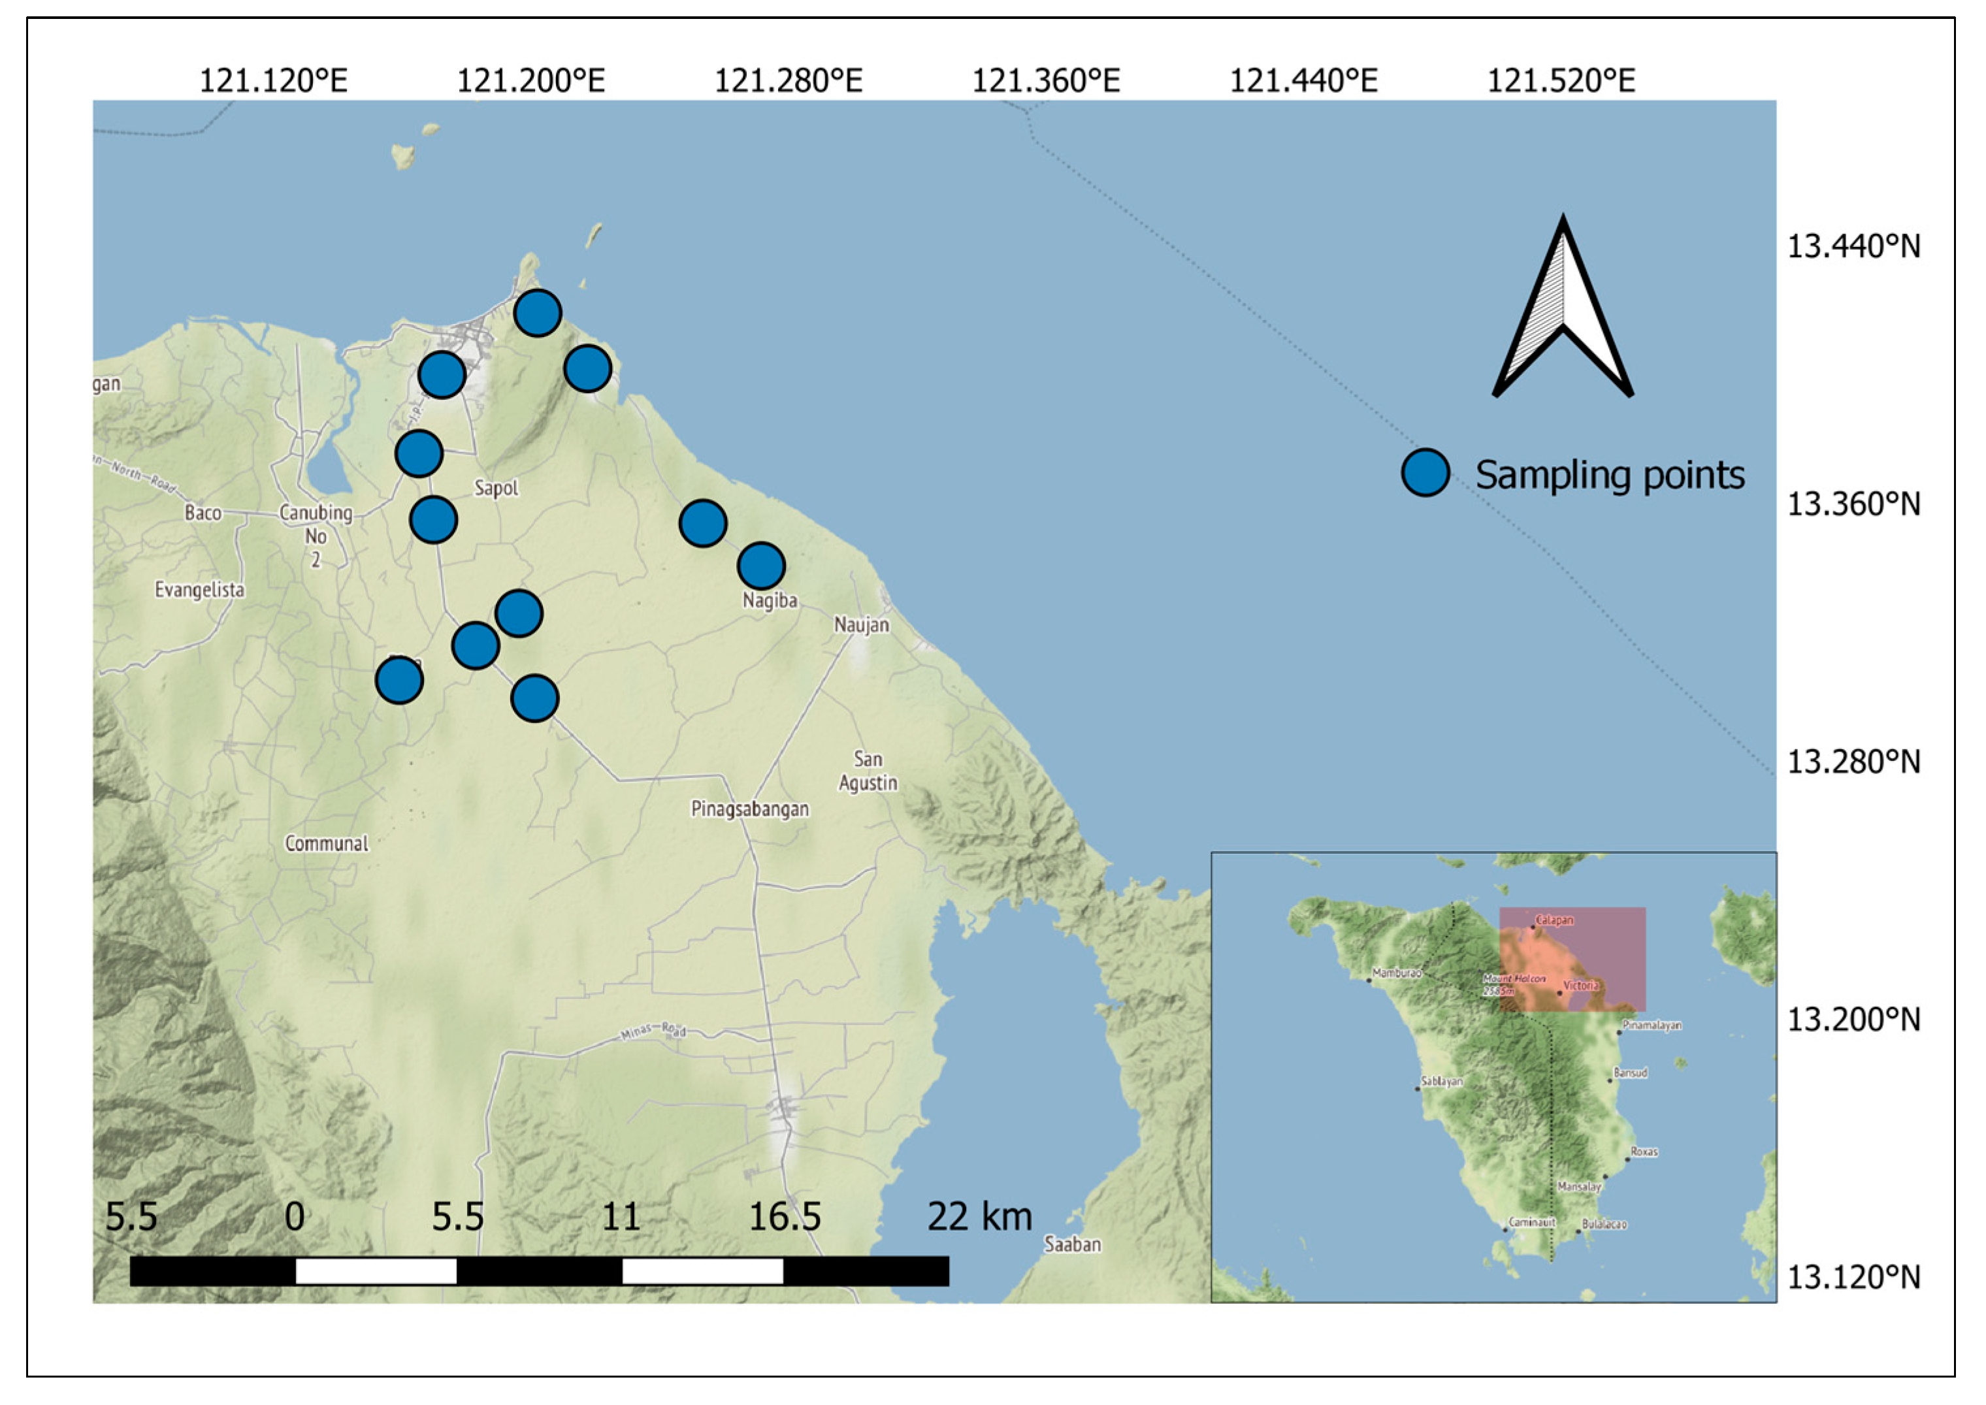
Task: Click the 22 km scale bar label
Action: (979, 1216)
